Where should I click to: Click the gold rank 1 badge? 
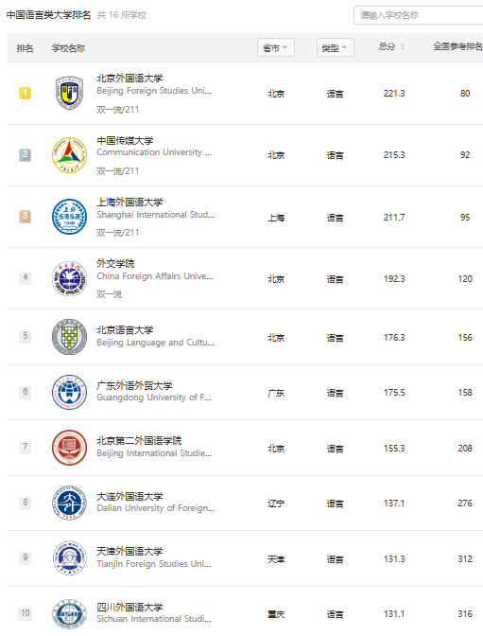tap(26, 93)
